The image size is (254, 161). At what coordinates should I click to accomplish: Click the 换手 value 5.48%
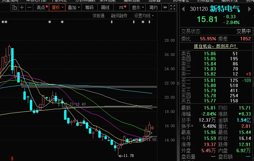[209, 126]
